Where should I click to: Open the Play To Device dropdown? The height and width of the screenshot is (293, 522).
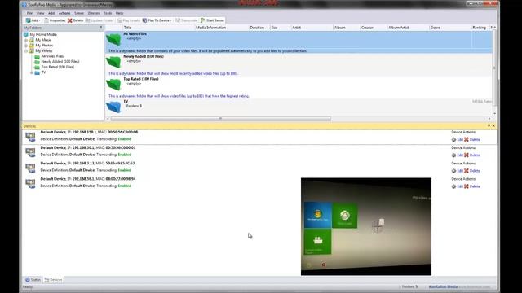point(157,20)
